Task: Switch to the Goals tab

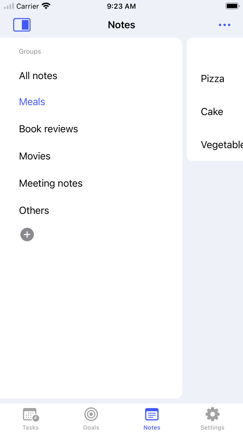Action: coord(91,418)
